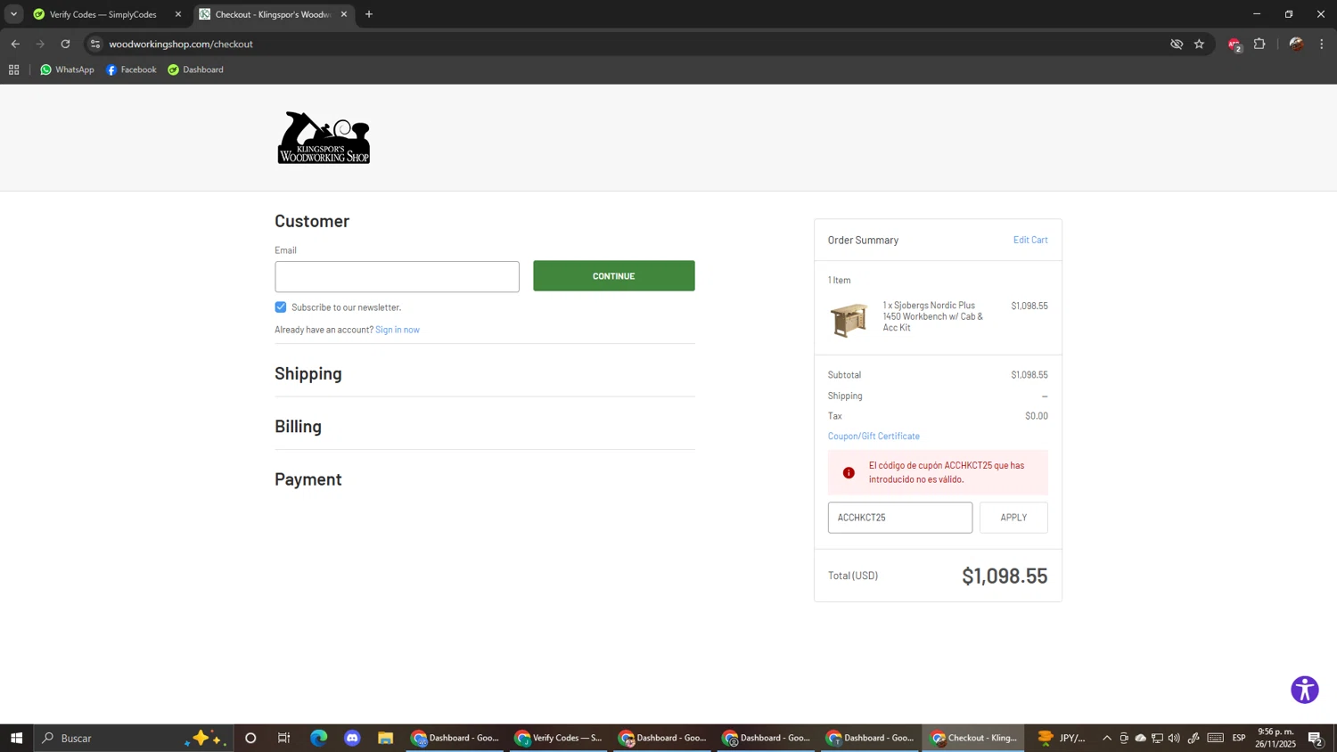Click the Klingspor's Woodworking Shop logo

click(324, 137)
